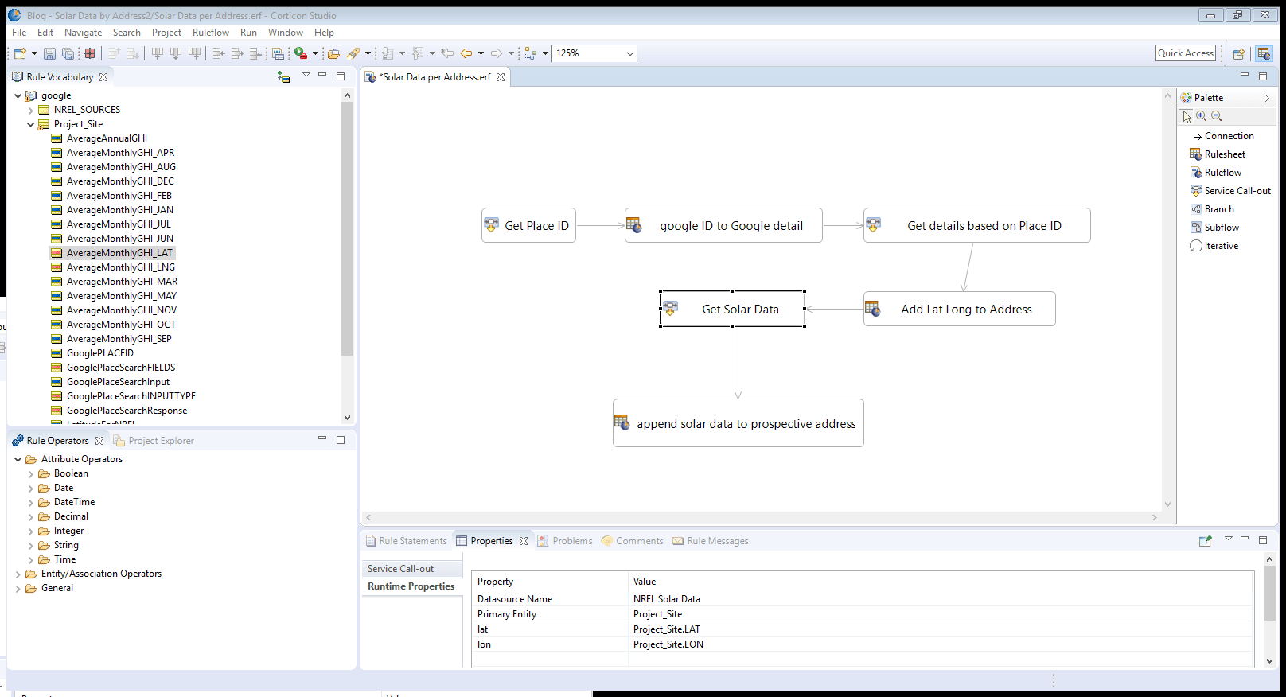Image resolution: width=1286 pixels, height=697 pixels.
Task: Click the Open Perspective icon near Quick Access
Action: [x=1238, y=54]
